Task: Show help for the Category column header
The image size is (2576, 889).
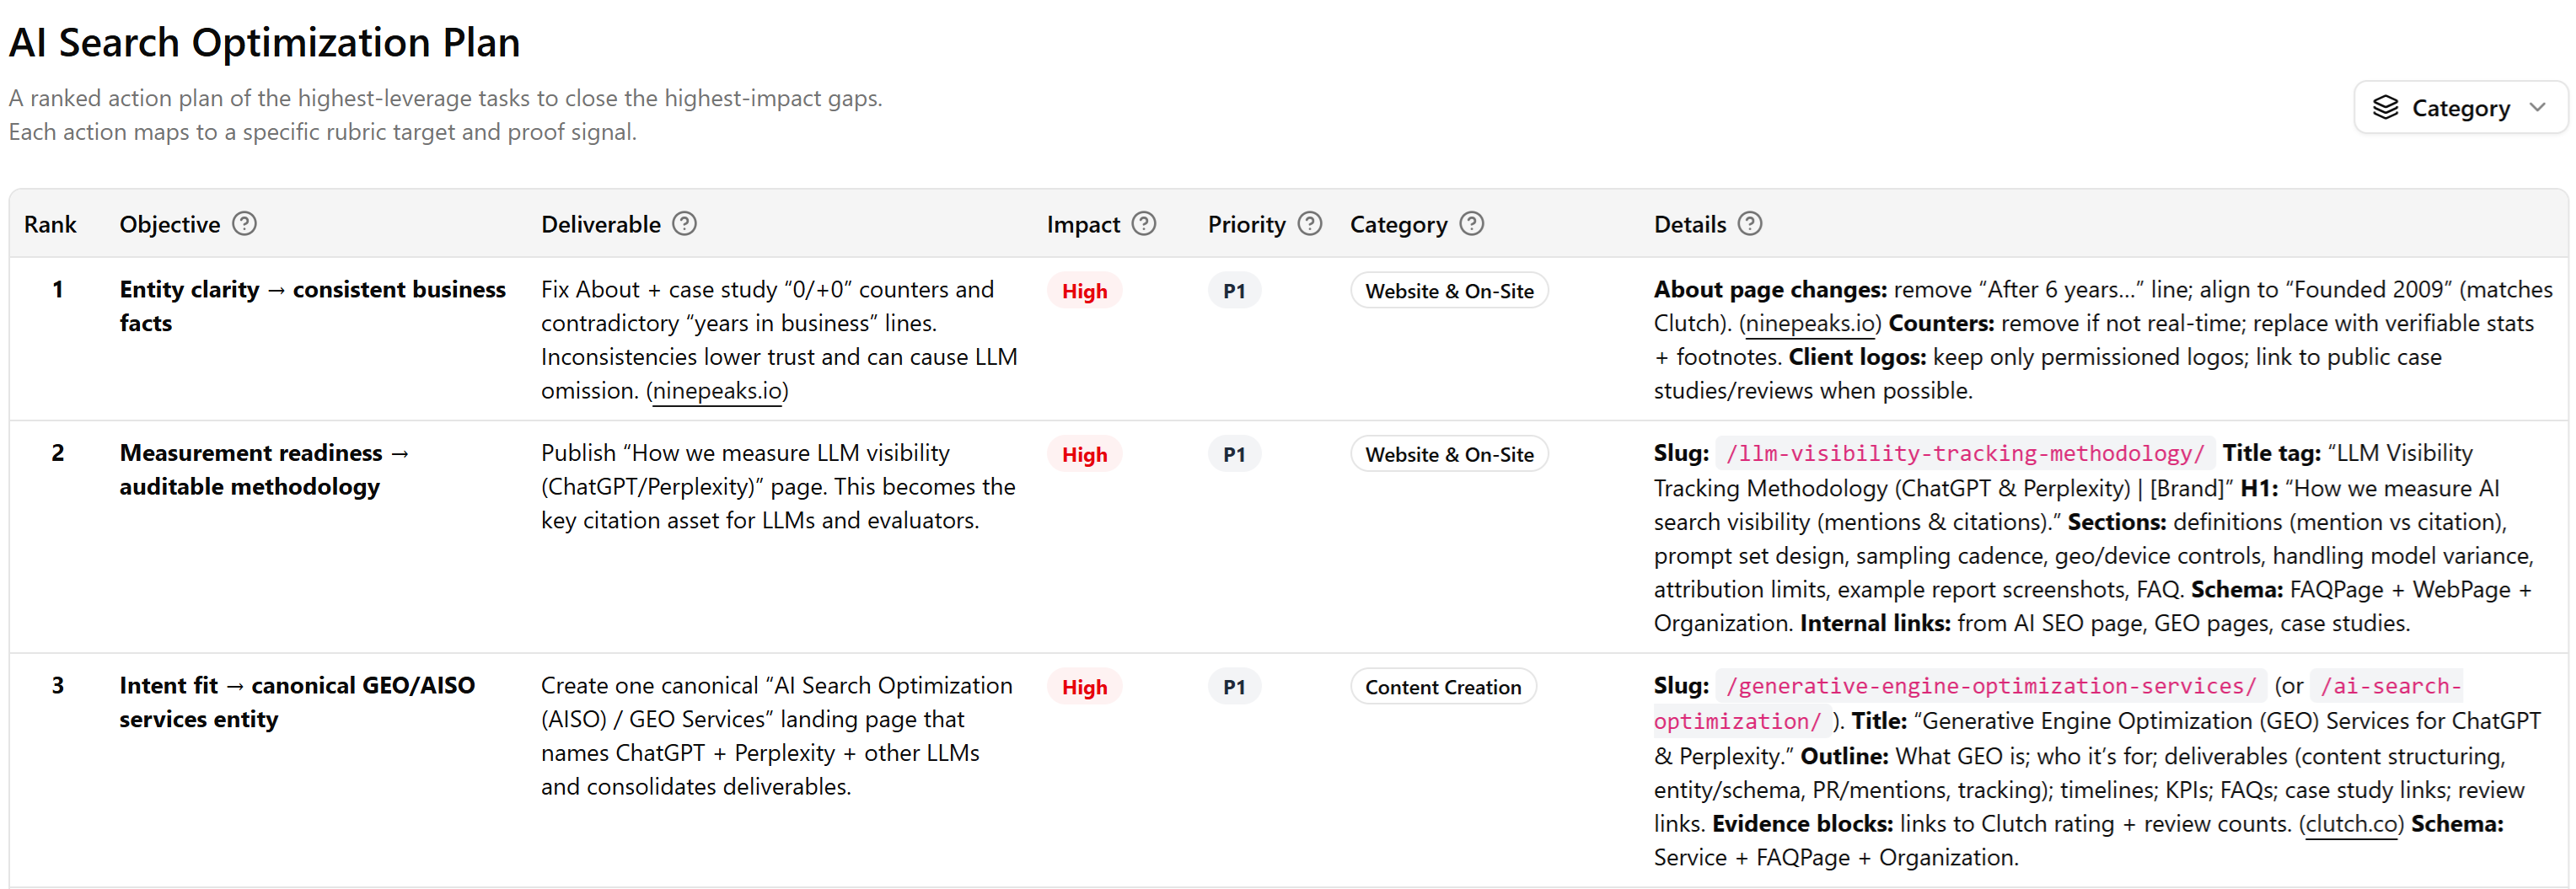Action: click(1472, 224)
